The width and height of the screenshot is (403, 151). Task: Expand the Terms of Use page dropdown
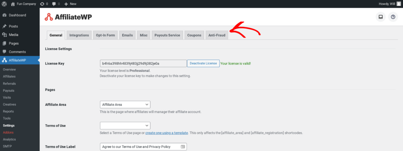pyautogui.click(x=125, y=126)
